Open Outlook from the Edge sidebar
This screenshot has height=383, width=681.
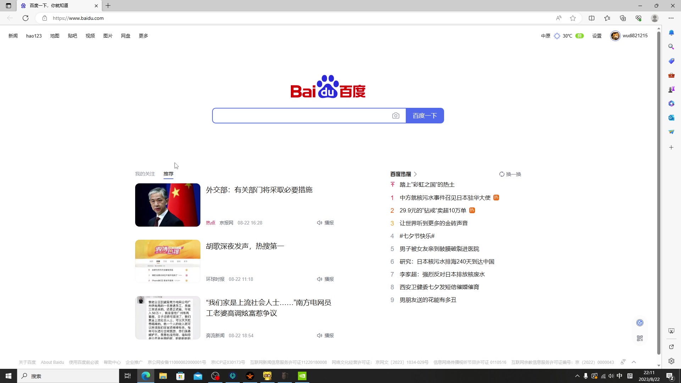pos(671,118)
